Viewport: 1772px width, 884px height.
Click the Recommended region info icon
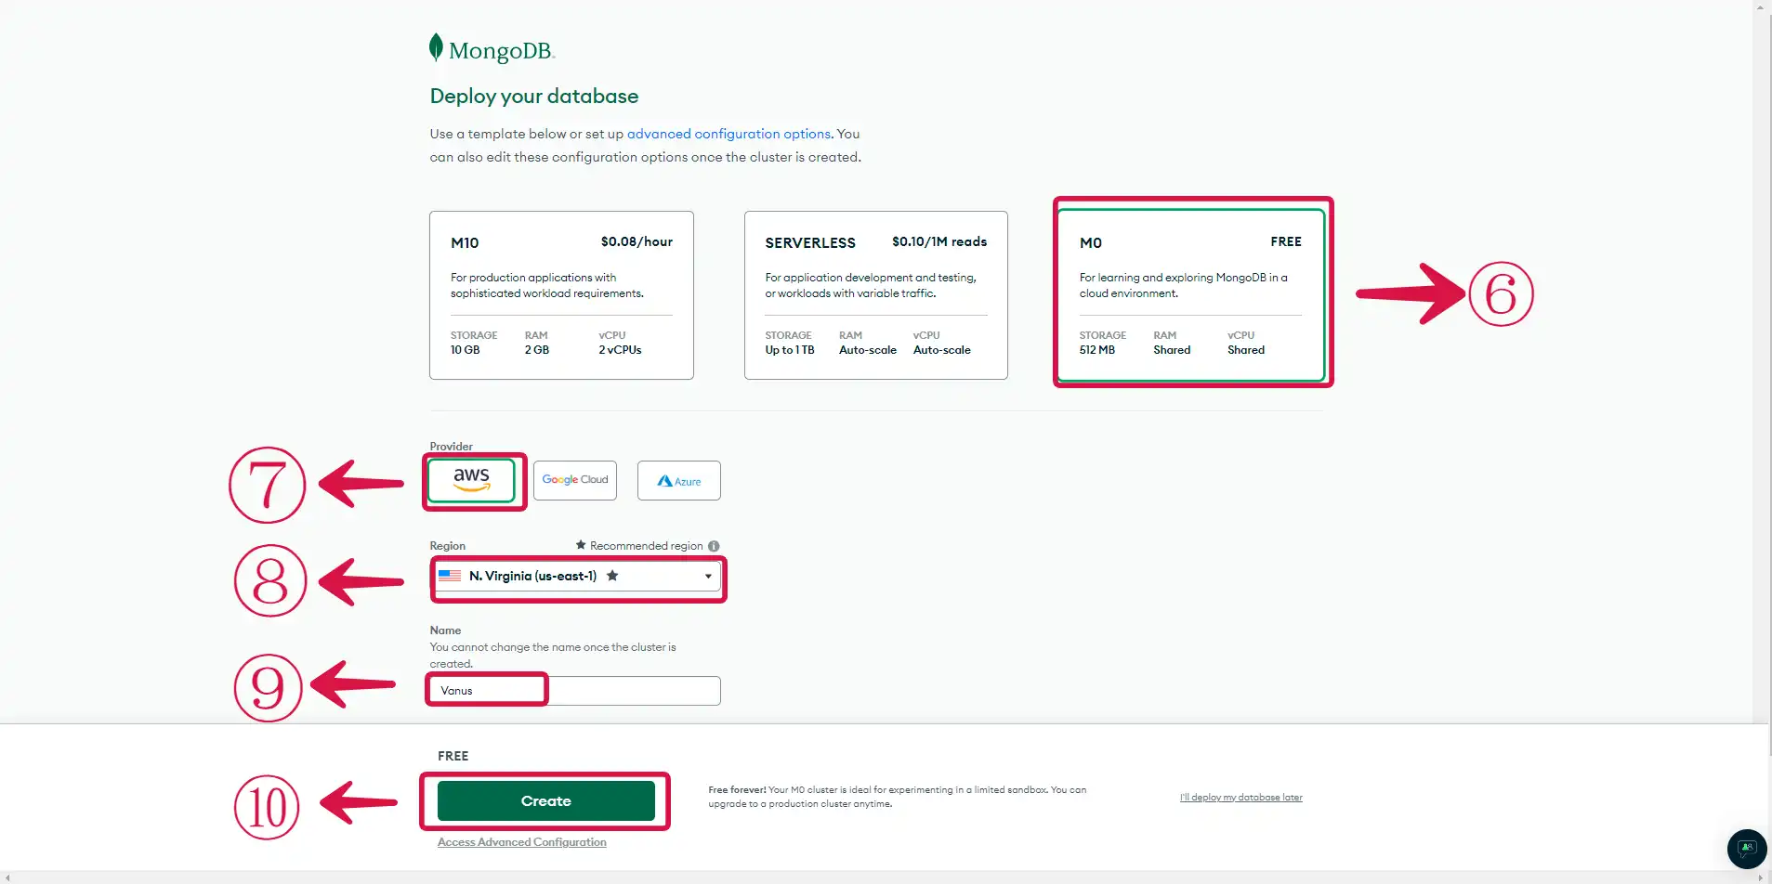coord(714,546)
